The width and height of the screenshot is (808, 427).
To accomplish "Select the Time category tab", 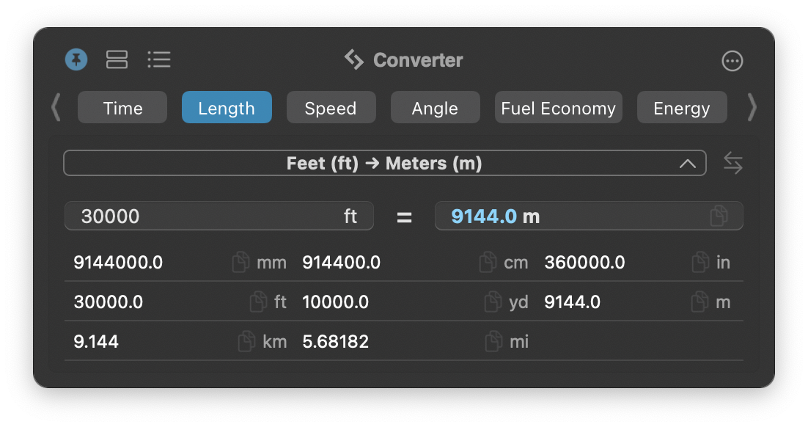I will click(x=122, y=107).
